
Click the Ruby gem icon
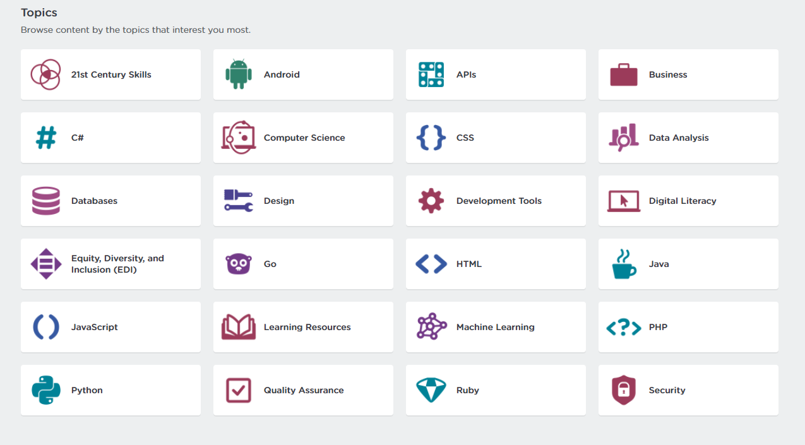tap(431, 390)
